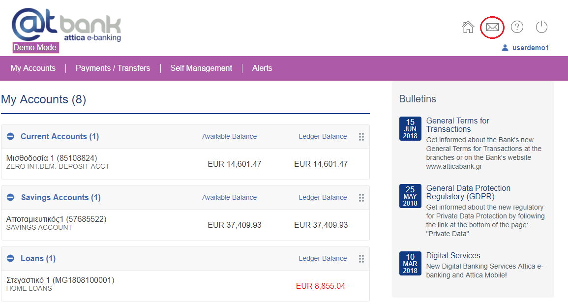
Task: Open General Terms for Transactions bulletin
Action: click(x=457, y=125)
